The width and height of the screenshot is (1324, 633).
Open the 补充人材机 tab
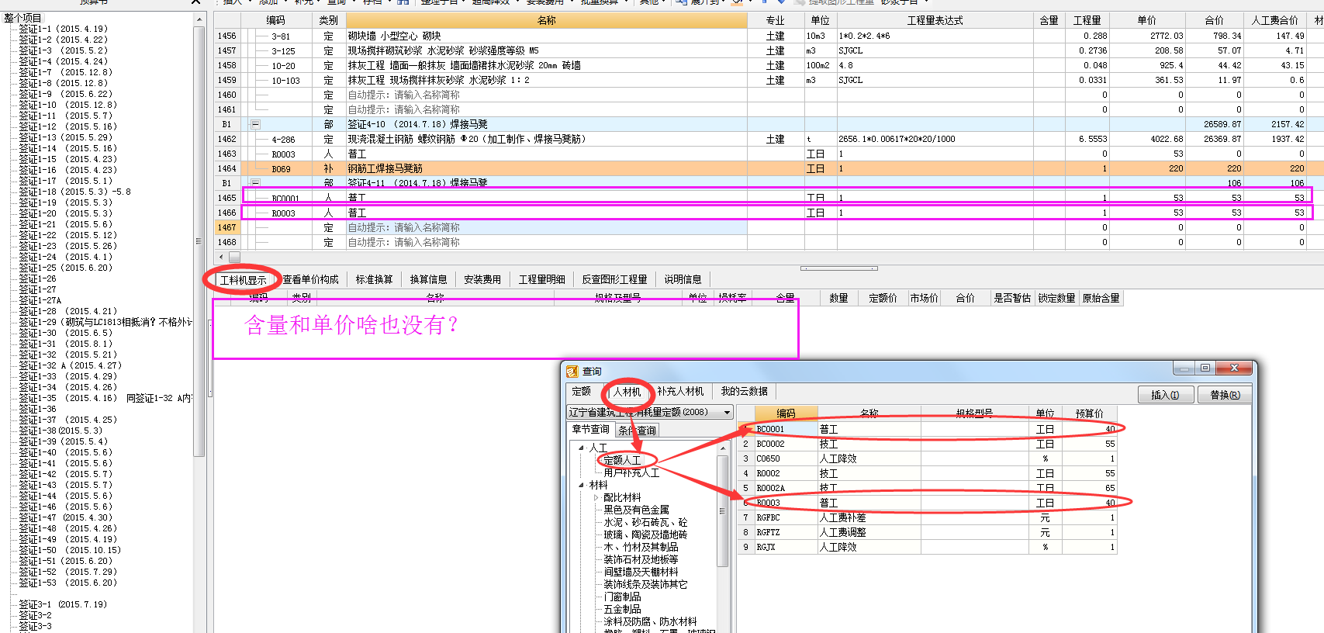[680, 391]
